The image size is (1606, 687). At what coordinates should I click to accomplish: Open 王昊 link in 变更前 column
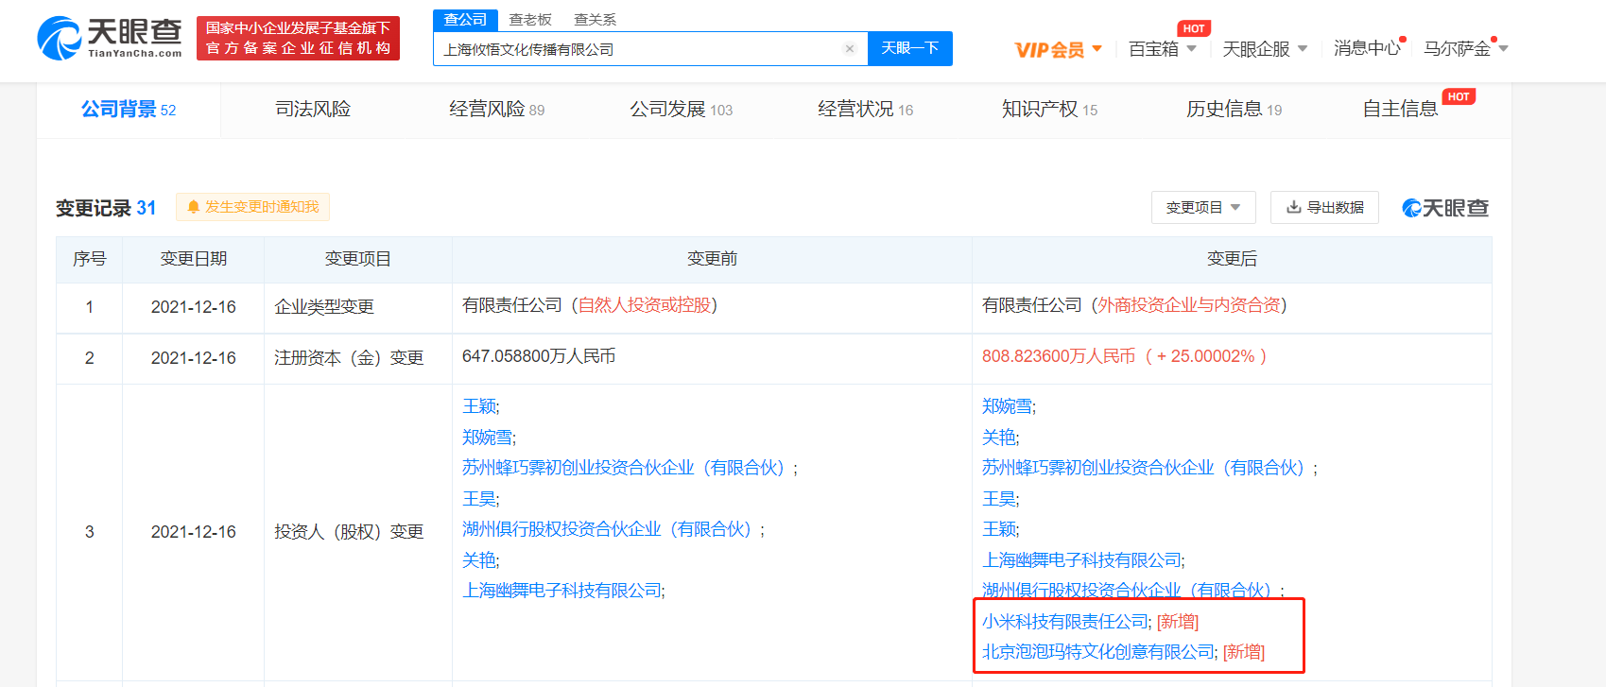(479, 499)
